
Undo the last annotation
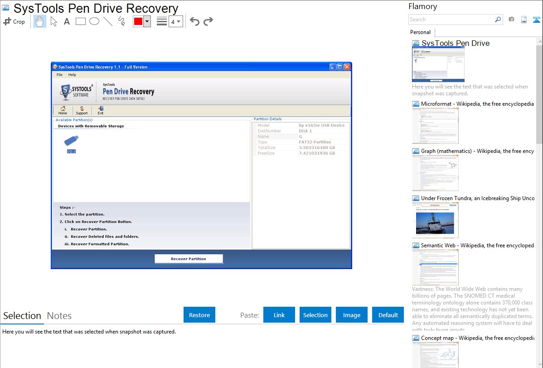194,21
